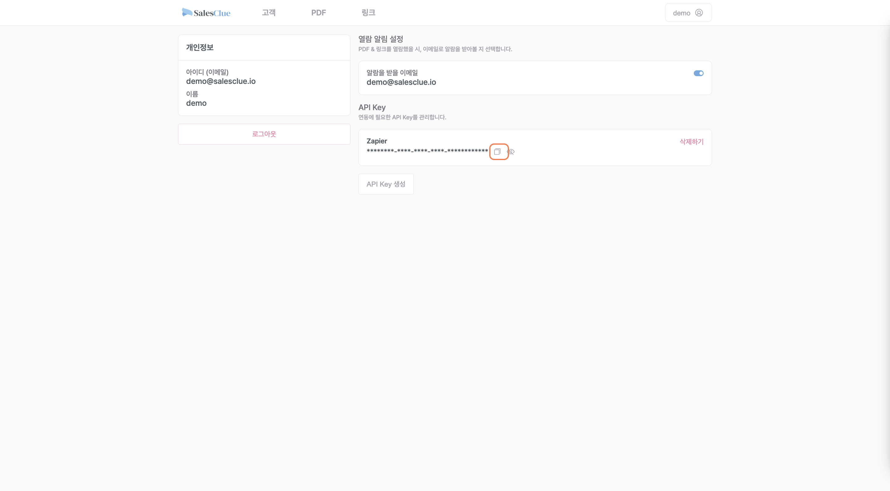
Task: Click the 열람 알림 설정 heading
Action: (x=381, y=39)
